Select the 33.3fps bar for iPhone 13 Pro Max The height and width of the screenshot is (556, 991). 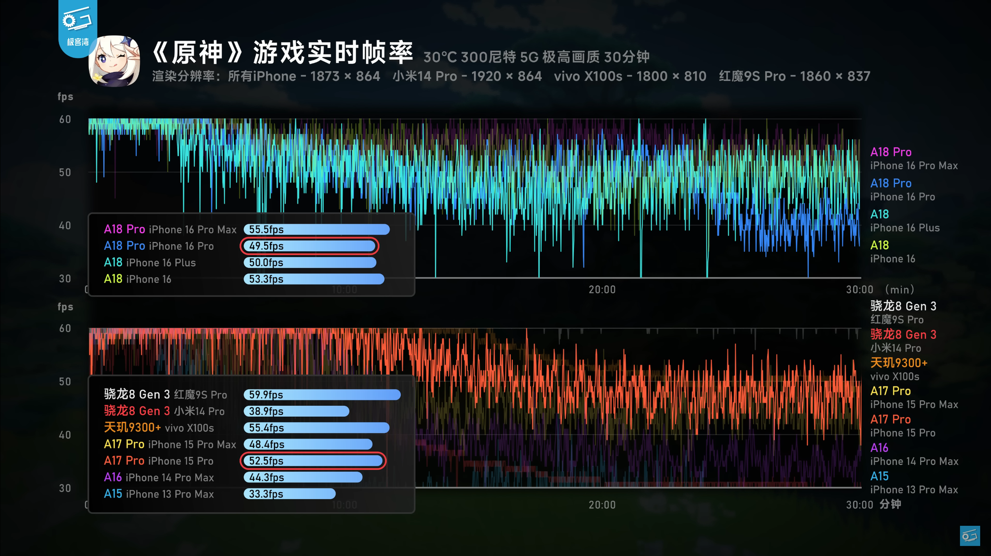289,494
